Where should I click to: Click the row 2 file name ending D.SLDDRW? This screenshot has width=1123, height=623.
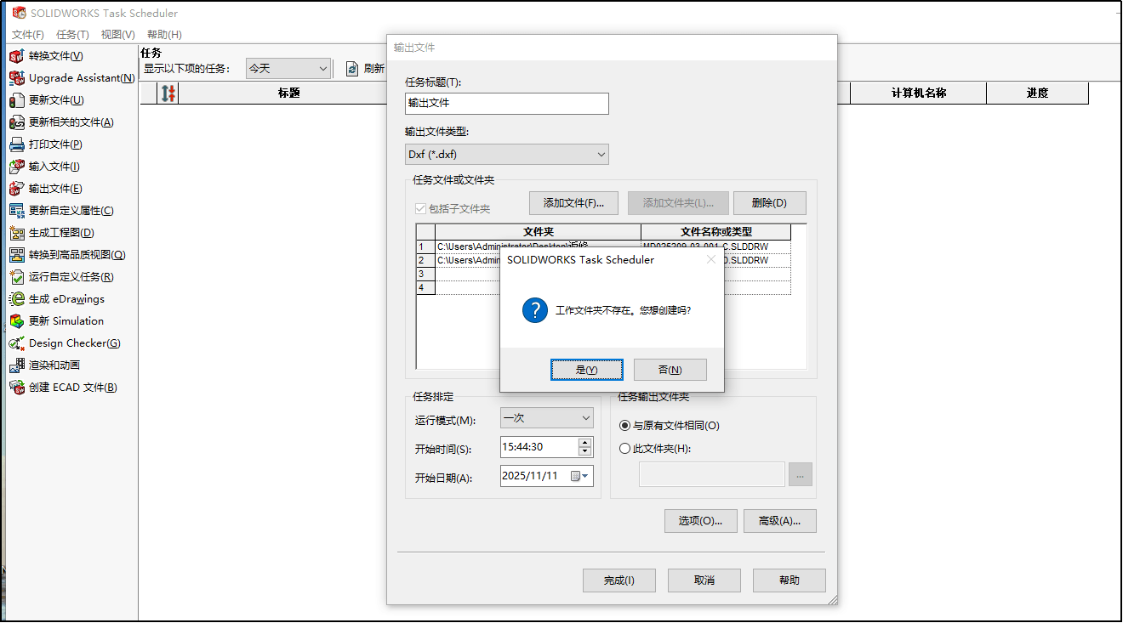point(757,260)
